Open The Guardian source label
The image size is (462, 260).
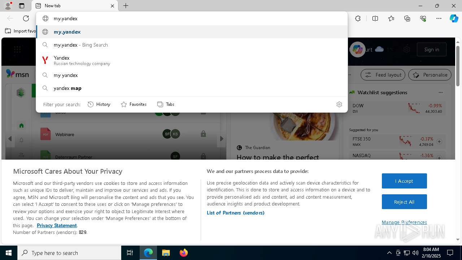(257, 148)
